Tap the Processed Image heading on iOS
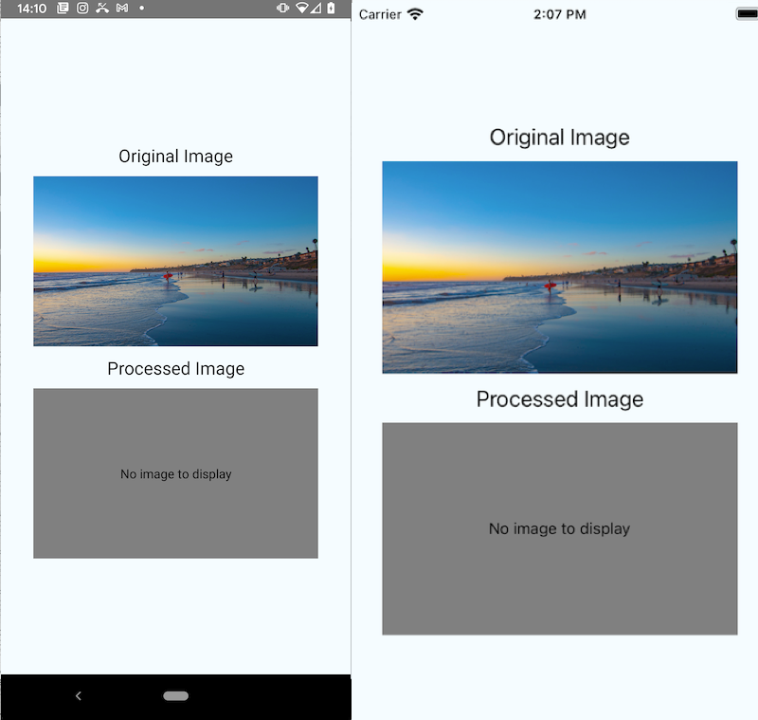The width and height of the screenshot is (758, 720). 560,399
